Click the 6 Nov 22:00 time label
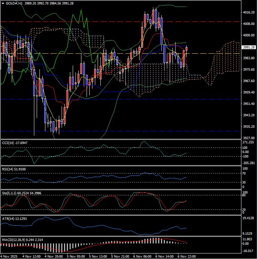This screenshot has height=259, width=258. click(x=187, y=257)
